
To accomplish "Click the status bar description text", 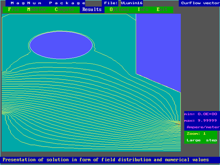I will (x=106, y=160).
